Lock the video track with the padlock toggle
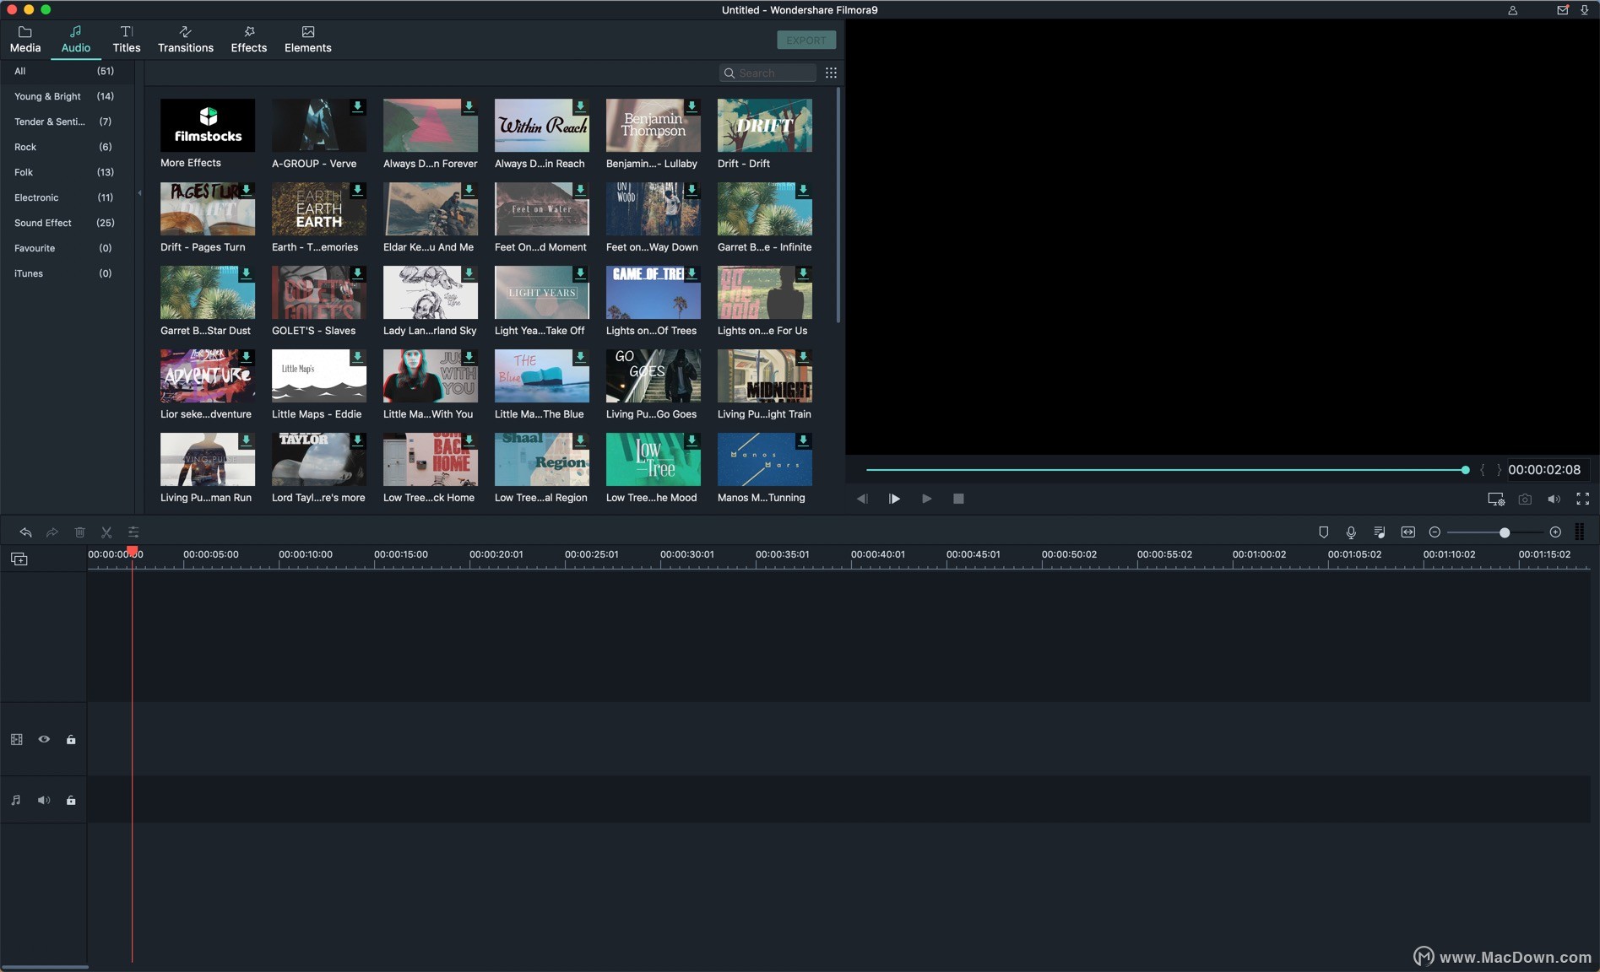 tap(71, 739)
